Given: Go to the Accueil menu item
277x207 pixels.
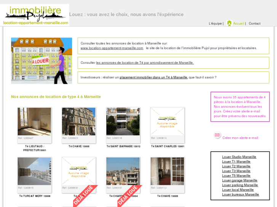Looking at the screenshot, I should coord(239,24).
